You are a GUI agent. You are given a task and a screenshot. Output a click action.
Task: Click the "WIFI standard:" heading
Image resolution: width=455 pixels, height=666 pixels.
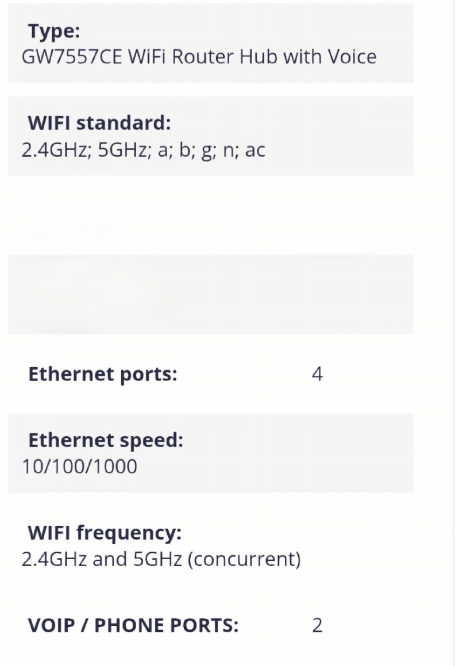[99, 123]
